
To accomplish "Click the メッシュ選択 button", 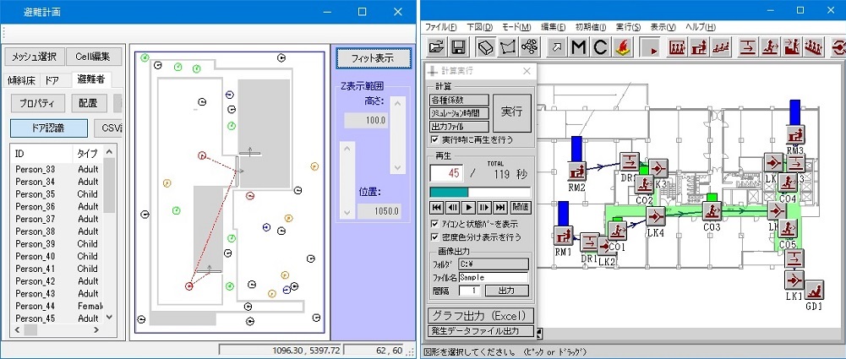I will click(35, 57).
